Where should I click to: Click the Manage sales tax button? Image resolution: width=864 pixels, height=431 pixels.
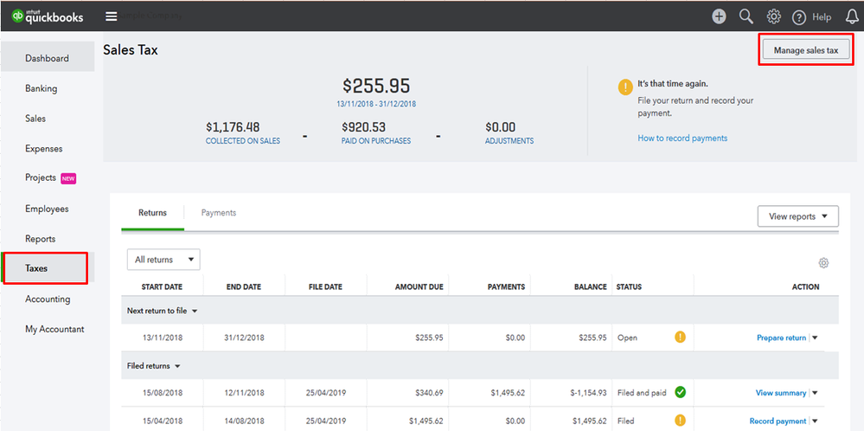point(805,50)
